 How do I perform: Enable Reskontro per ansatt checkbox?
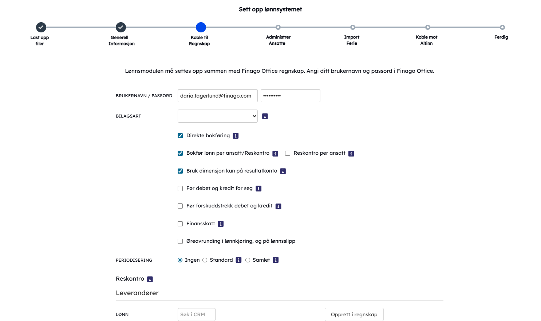coord(288,153)
